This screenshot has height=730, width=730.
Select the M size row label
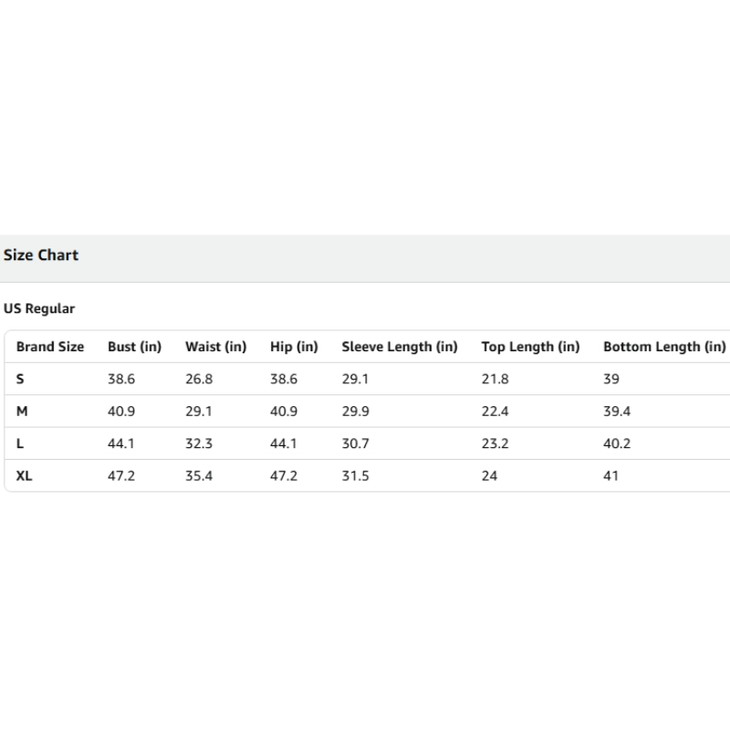(22, 412)
